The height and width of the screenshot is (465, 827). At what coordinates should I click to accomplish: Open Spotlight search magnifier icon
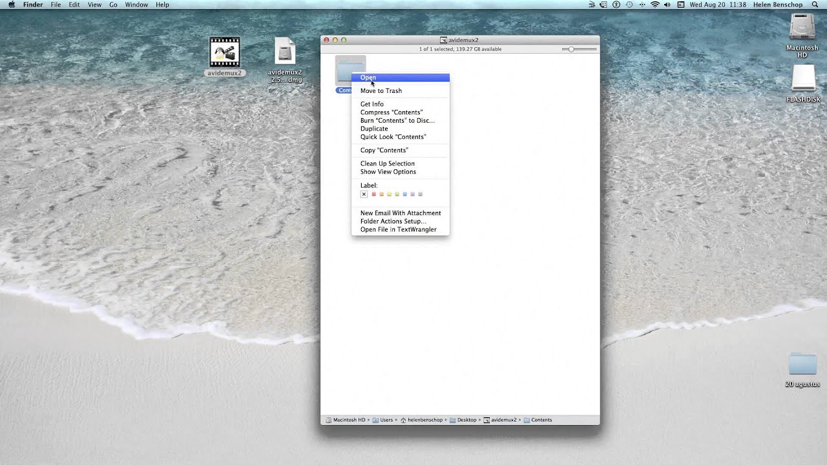pyautogui.click(x=815, y=5)
